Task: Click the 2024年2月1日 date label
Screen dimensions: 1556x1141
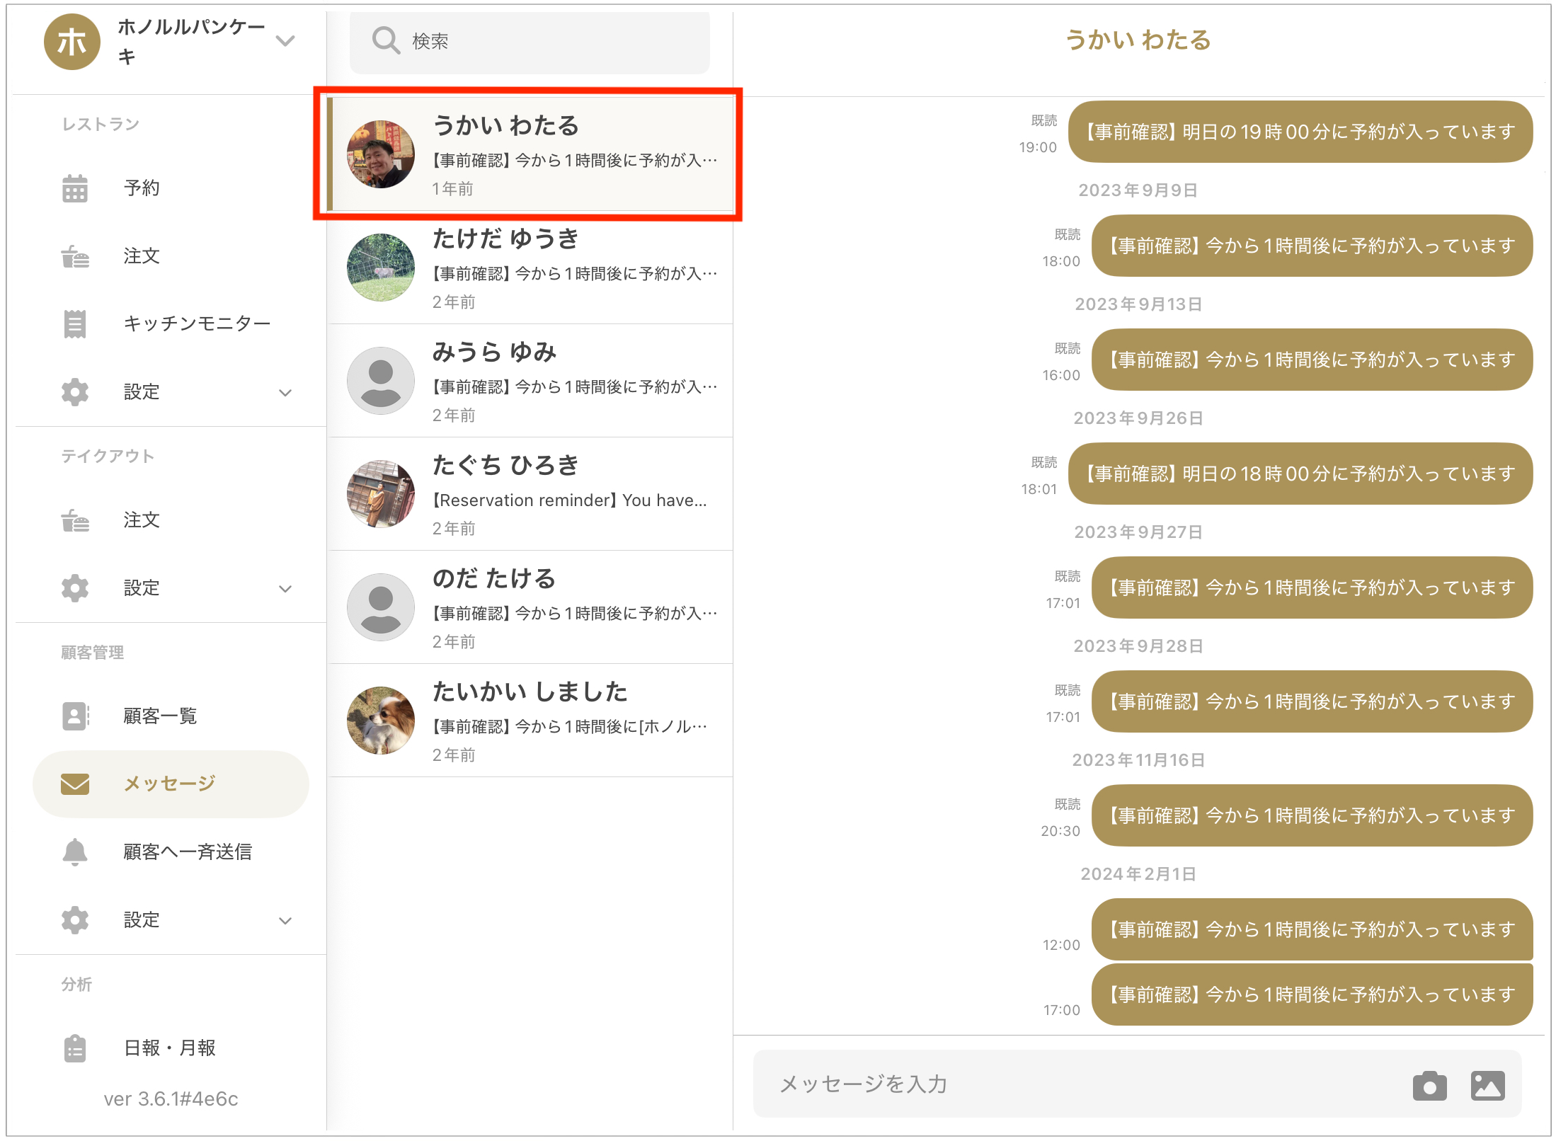Action: point(1138,874)
